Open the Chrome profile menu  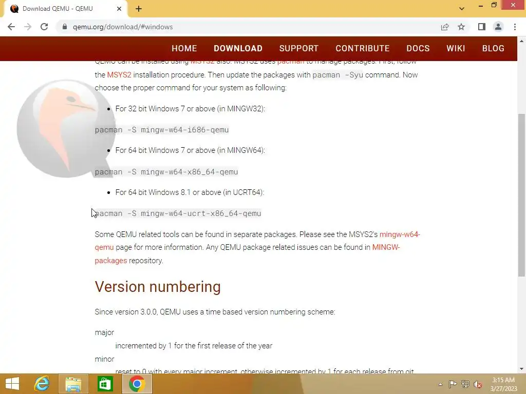[498, 27]
